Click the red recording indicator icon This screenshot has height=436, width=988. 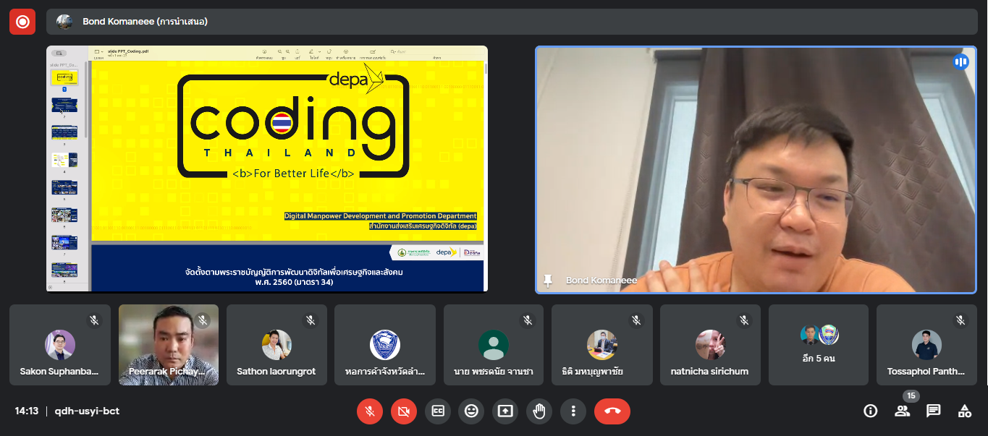[x=22, y=22]
